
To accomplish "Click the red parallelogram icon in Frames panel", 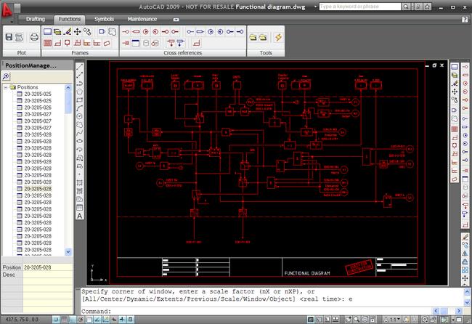I will (107, 44).
